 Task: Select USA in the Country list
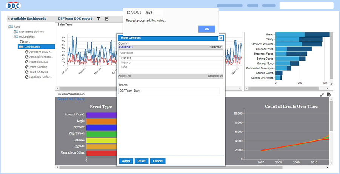124,67
